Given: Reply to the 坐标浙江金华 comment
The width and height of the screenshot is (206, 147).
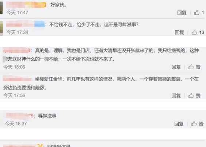Looking at the screenshot, I should (176, 96).
